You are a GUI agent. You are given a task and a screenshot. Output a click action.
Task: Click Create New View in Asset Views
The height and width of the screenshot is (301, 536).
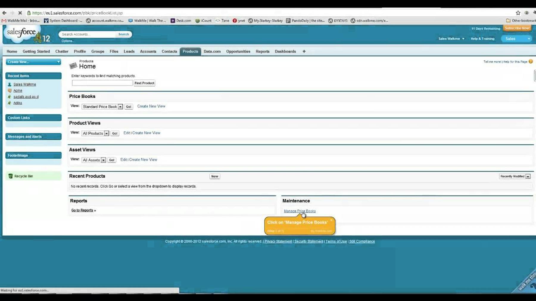[x=143, y=160]
